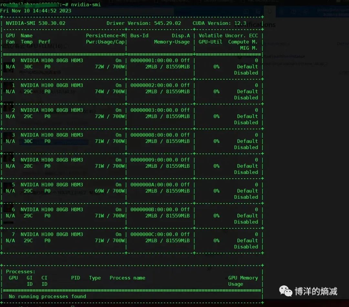Click bus id '00000008:00:00.0' of GPU 3

(x=154, y=135)
